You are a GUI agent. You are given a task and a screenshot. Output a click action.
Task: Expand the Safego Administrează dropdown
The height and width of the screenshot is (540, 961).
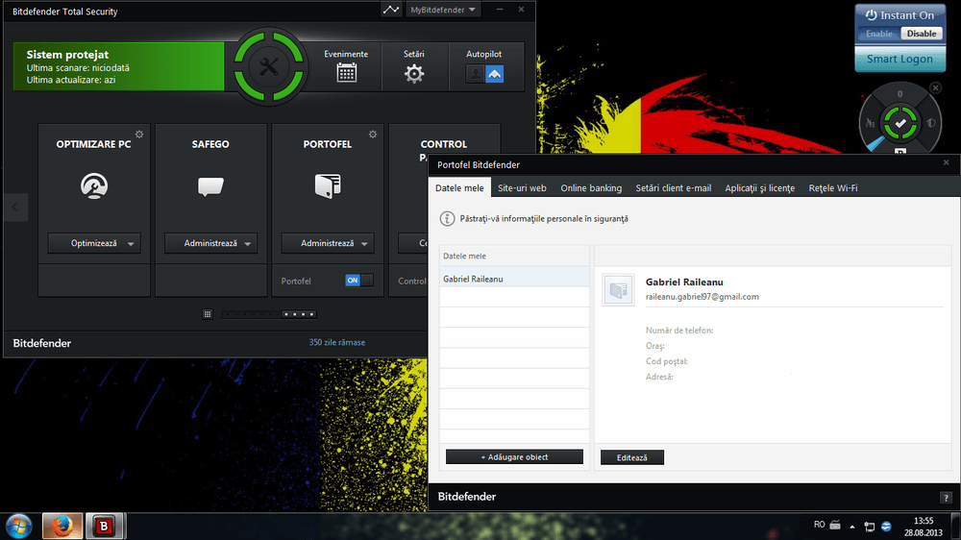click(x=249, y=244)
